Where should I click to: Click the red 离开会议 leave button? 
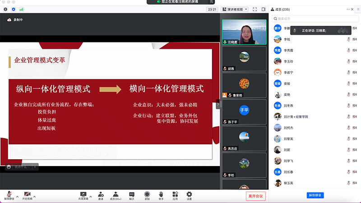point(256,196)
